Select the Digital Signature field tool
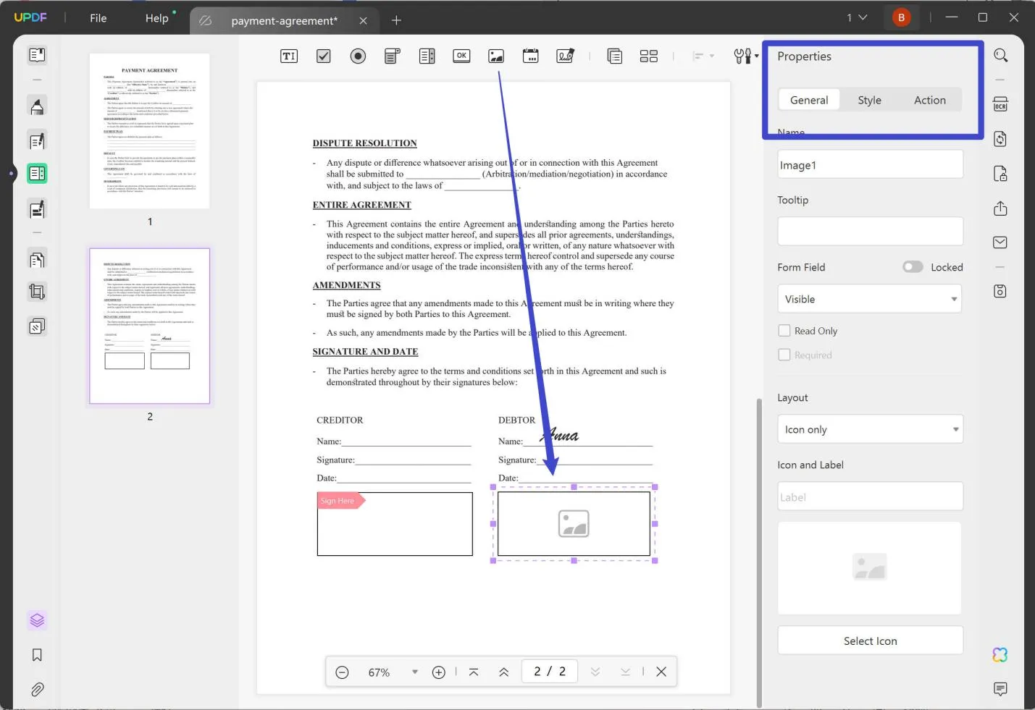 (x=565, y=56)
